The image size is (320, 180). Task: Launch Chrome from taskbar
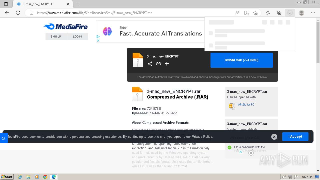pos(45,177)
